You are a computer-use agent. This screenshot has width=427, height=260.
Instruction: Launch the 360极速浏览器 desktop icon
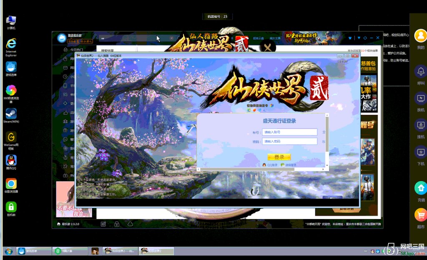tap(11, 94)
